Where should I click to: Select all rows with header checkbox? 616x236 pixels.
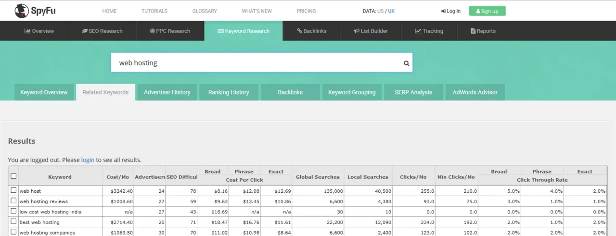(x=13, y=176)
